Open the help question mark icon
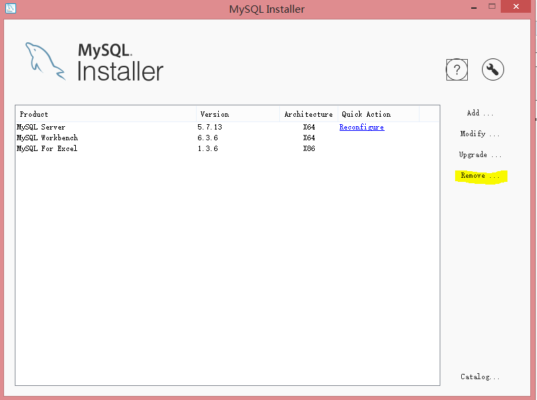 [457, 70]
